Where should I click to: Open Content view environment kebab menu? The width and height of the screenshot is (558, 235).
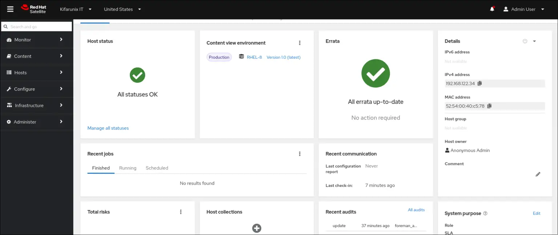[300, 43]
